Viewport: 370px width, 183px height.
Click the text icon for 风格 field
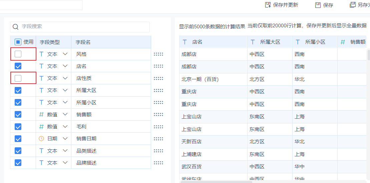pos(41,54)
